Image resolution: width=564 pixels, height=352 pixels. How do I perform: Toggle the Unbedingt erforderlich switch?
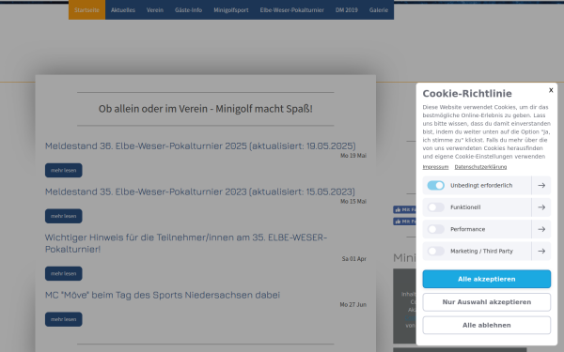tap(435, 185)
